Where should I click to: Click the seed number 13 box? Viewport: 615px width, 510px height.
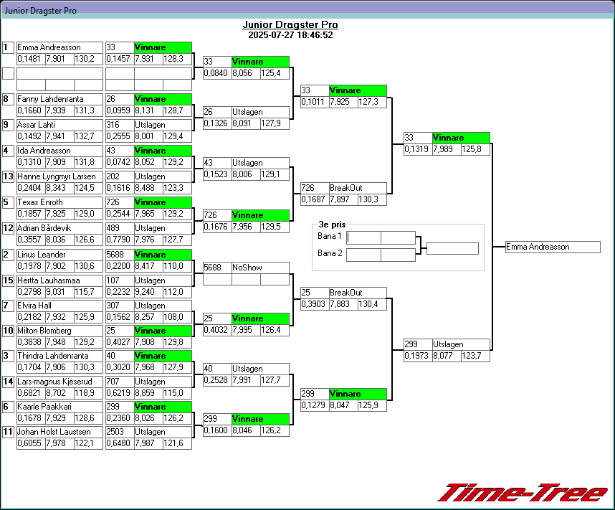9,176
